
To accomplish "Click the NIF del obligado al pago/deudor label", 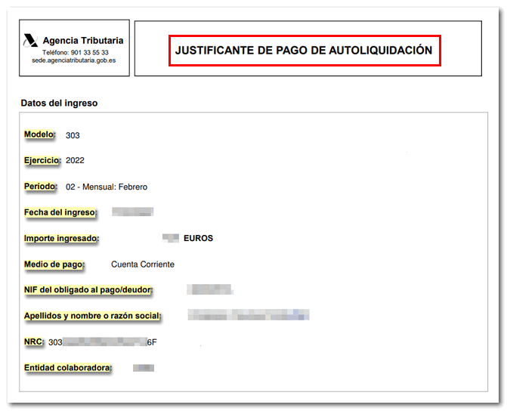I will [x=88, y=290].
